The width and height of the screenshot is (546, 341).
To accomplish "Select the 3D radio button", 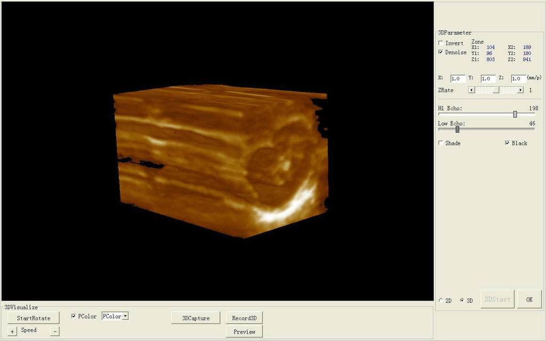I will coord(462,301).
